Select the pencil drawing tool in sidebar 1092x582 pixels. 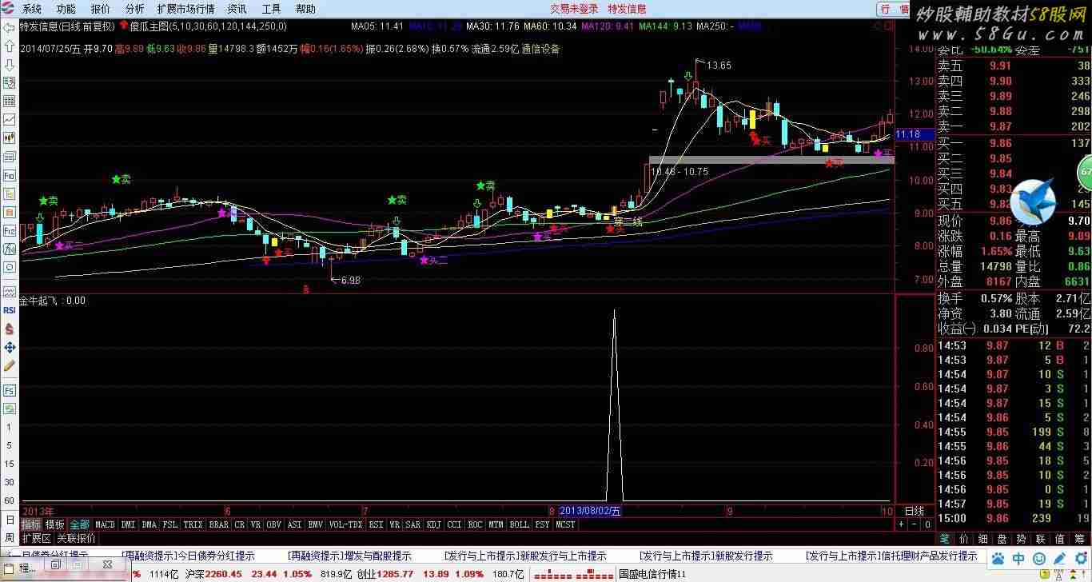click(10, 365)
